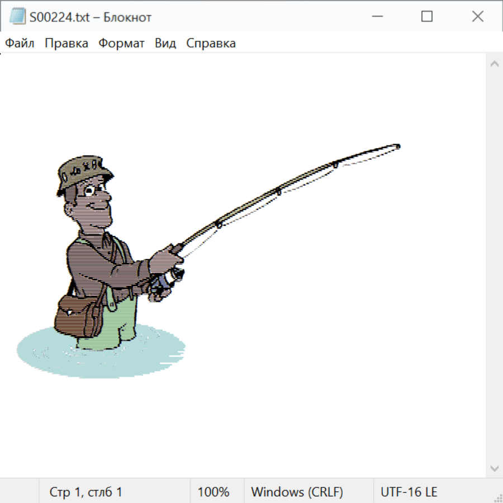Image resolution: width=503 pixels, height=503 pixels.
Task: Minimize the Notepad window
Action: click(376, 17)
